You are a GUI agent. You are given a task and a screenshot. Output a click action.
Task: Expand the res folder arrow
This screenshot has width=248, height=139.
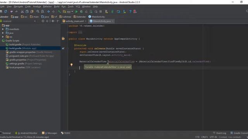(x=3, y=37)
